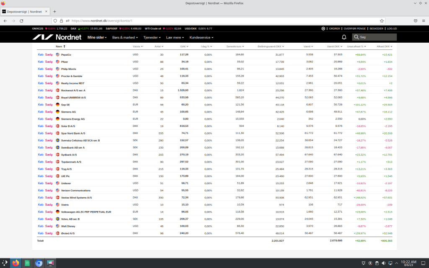
Task: Click the notification bell icon
Action: click(344, 37)
